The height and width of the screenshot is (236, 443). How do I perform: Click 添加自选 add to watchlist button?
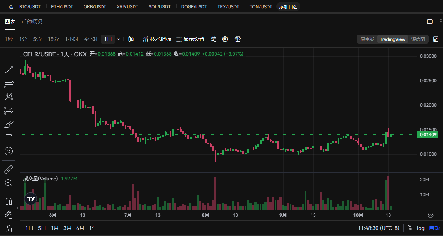coord(288,7)
